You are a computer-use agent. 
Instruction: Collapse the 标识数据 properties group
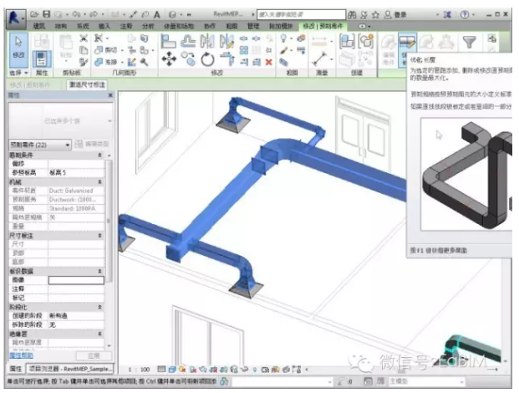99,271
